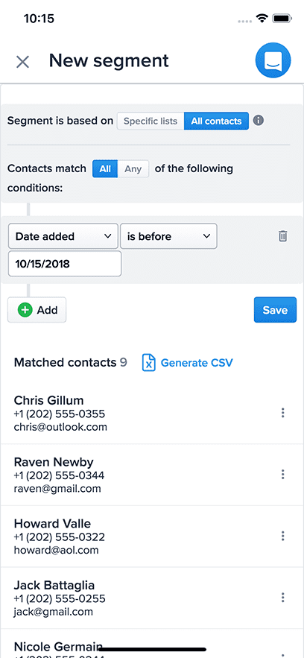Viewport: 304px width, 658px height.
Task: Open options menu for Chris Gillum
Action: coord(283,413)
